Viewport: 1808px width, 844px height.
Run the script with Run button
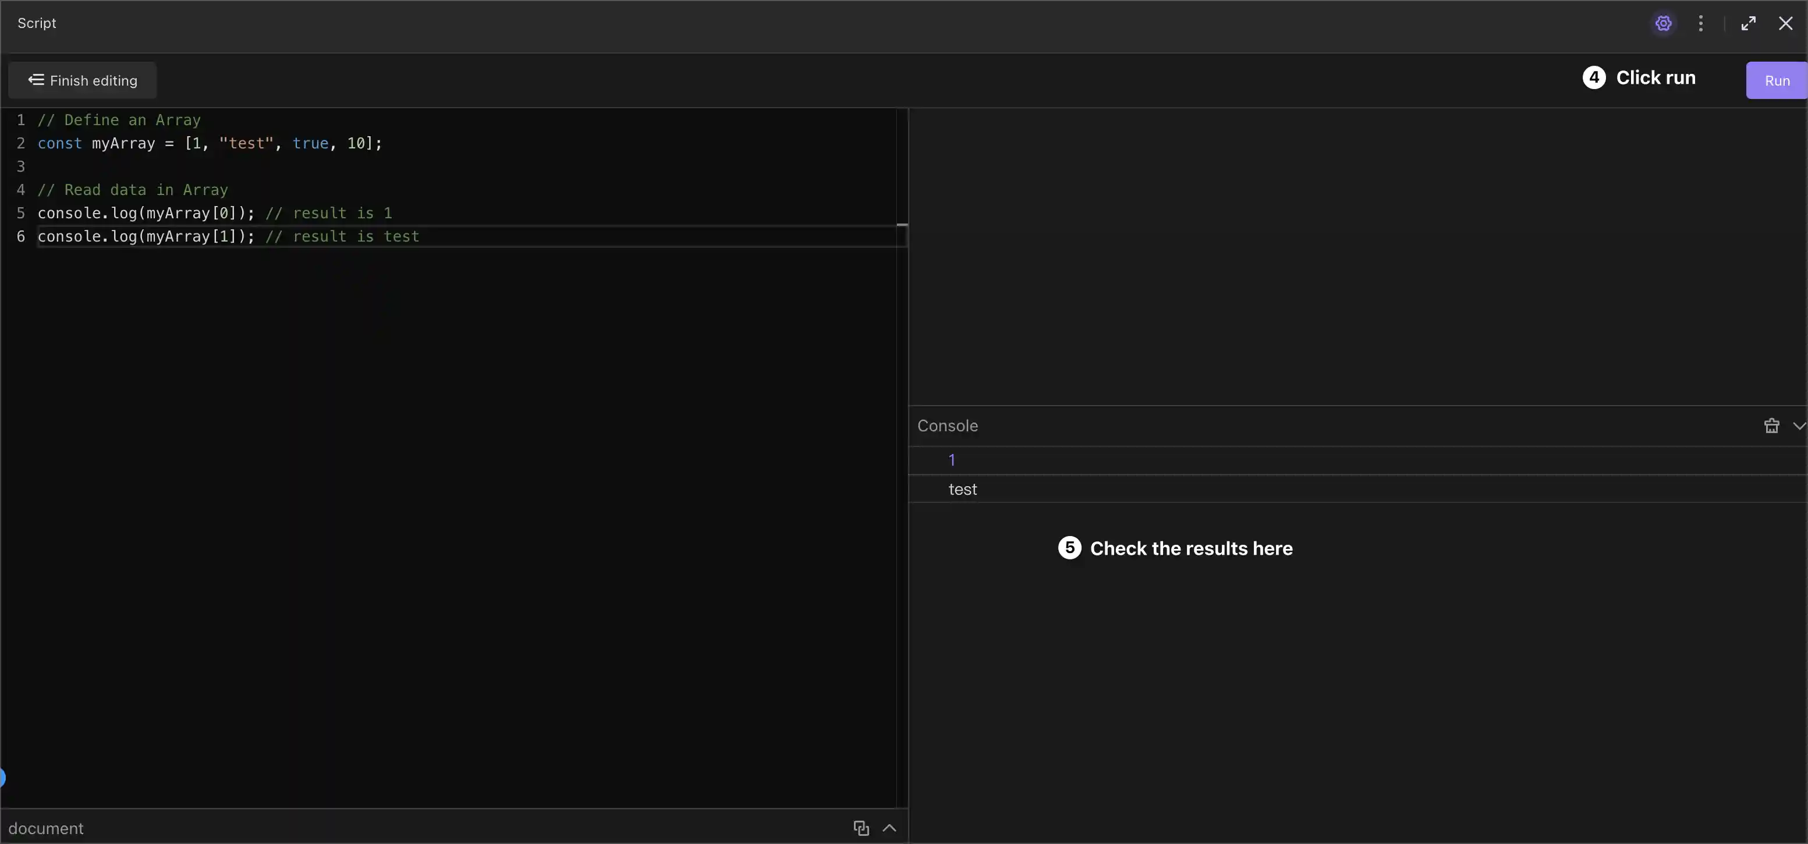tap(1777, 80)
